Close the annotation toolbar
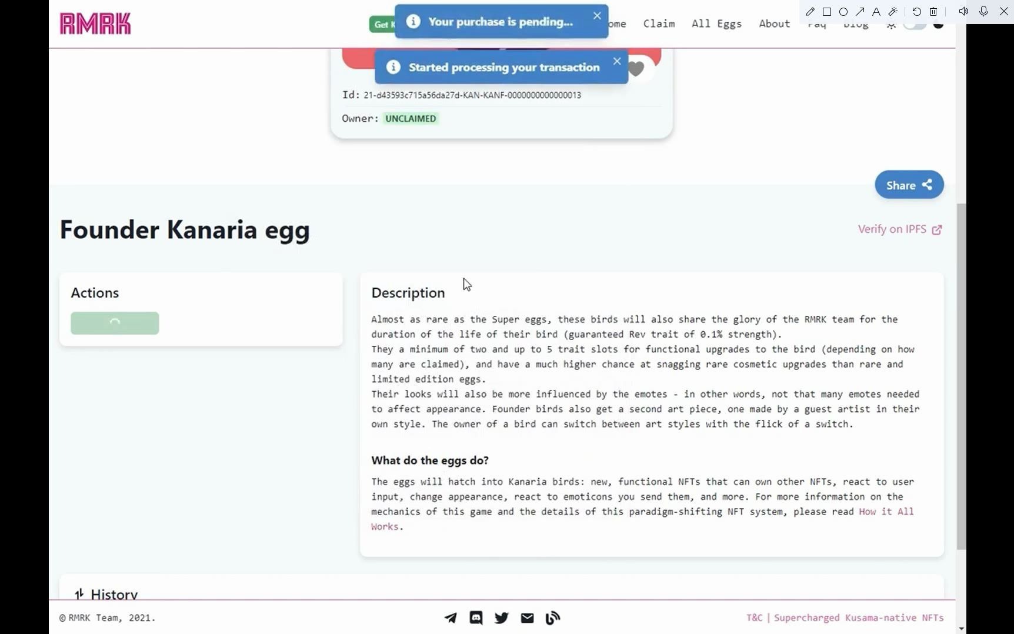The height and width of the screenshot is (634, 1014). click(1004, 11)
